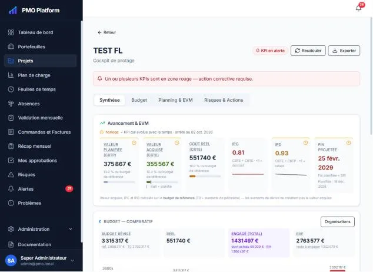This screenshot has width=373, height=272.
Task: Click the KPI en alerte badge
Action: [270, 51]
